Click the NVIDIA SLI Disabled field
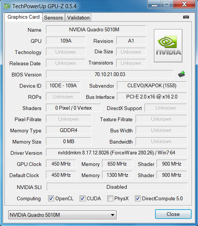The height and width of the screenshot is (226, 198). (117, 187)
